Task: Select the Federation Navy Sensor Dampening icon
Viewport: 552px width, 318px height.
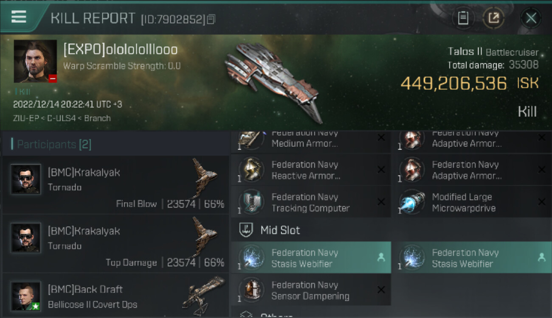Action: 251,290
